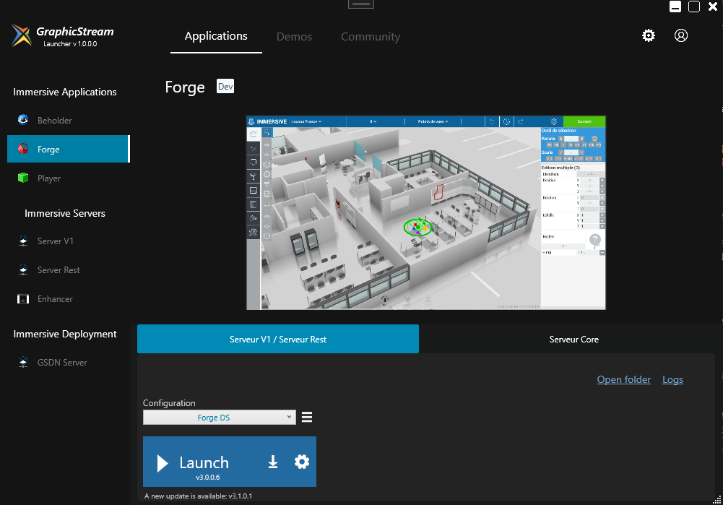Click the Server V1 icon
The width and height of the screenshot is (723, 505).
click(x=23, y=241)
